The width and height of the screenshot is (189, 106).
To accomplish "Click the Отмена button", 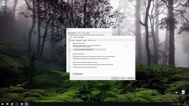I will point(123,78).
